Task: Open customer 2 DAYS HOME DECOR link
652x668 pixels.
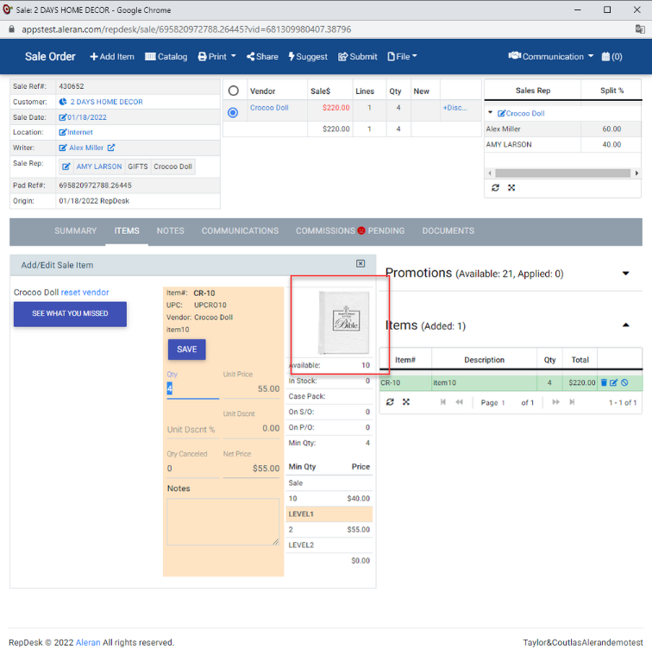Action: click(x=106, y=102)
